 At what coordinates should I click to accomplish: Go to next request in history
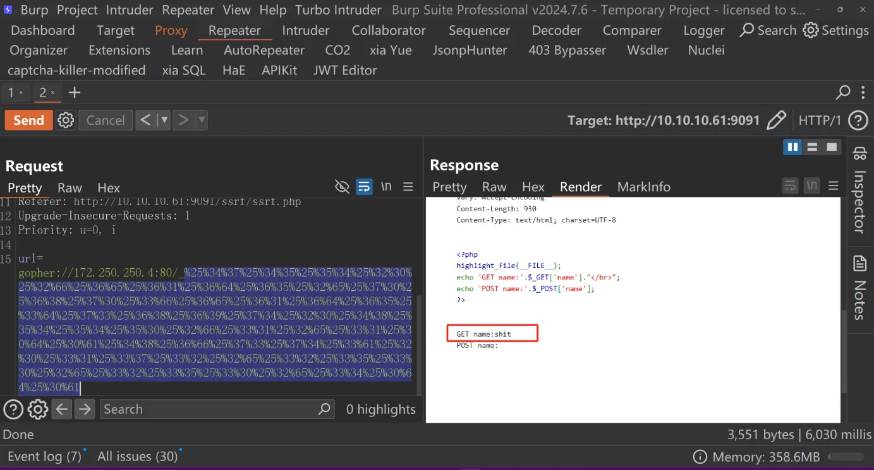click(183, 120)
